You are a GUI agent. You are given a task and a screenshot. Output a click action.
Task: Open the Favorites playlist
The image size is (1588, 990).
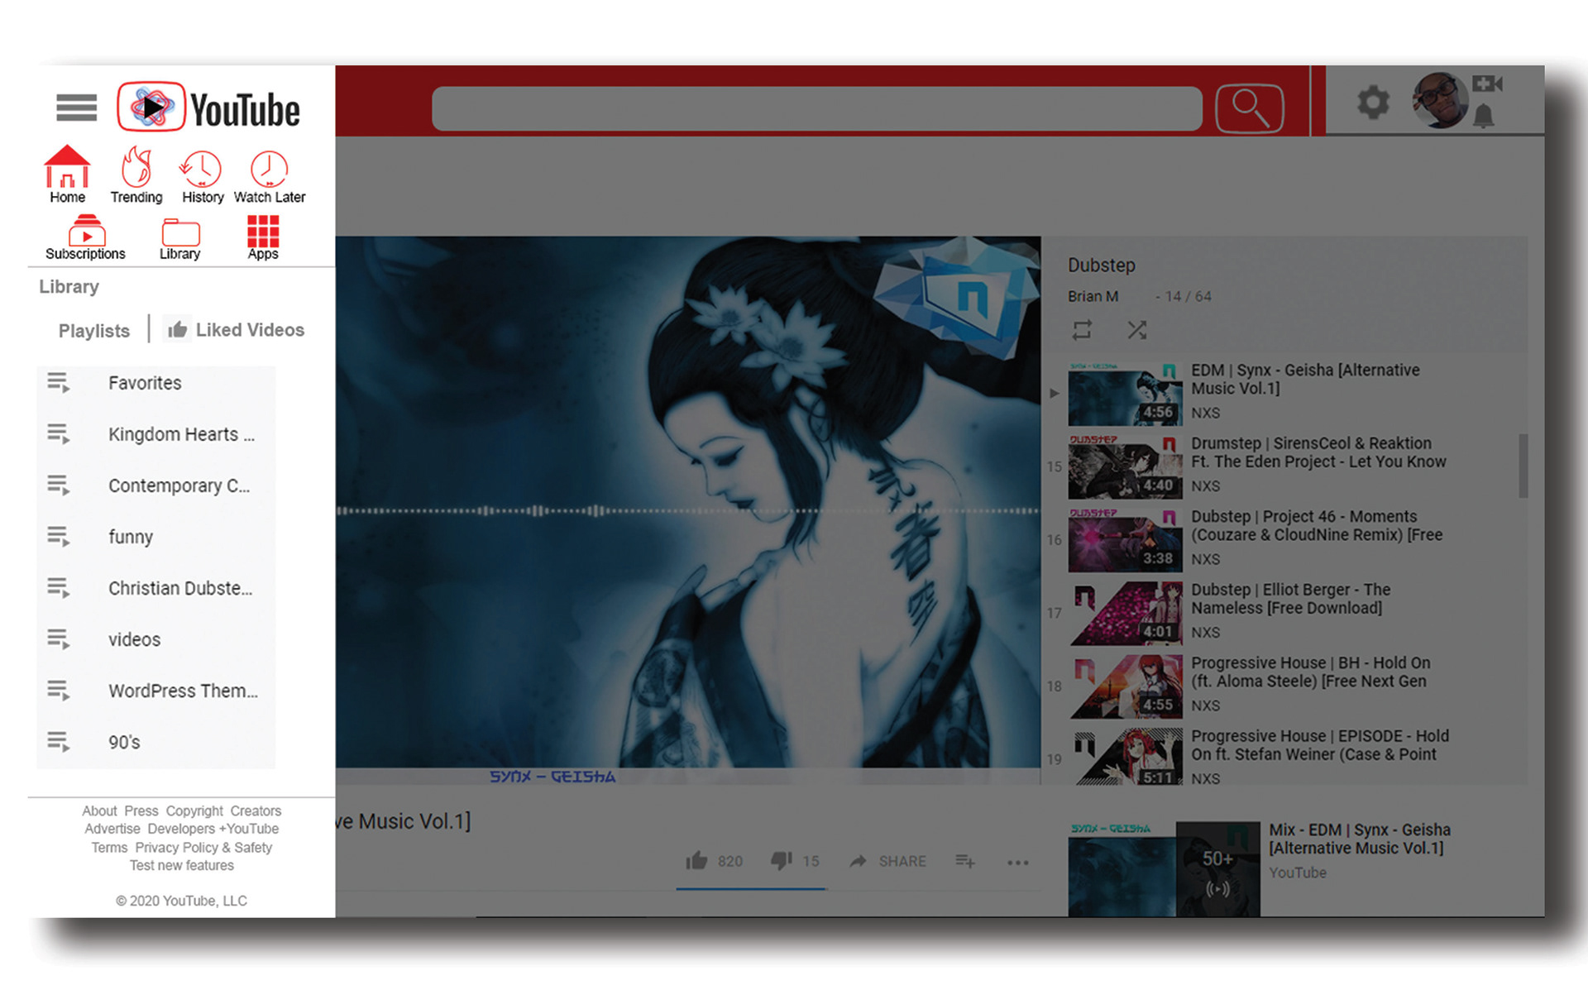[x=156, y=383]
